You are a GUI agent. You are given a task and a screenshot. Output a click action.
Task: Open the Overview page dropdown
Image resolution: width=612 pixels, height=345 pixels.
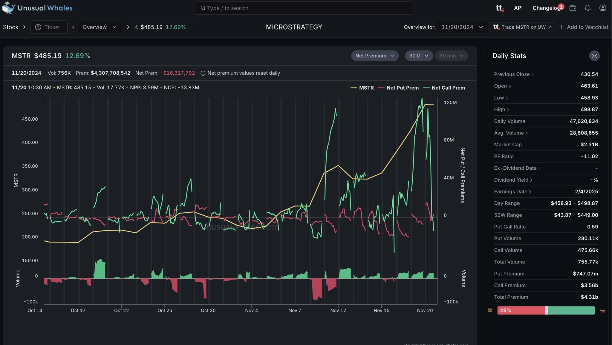99,27
